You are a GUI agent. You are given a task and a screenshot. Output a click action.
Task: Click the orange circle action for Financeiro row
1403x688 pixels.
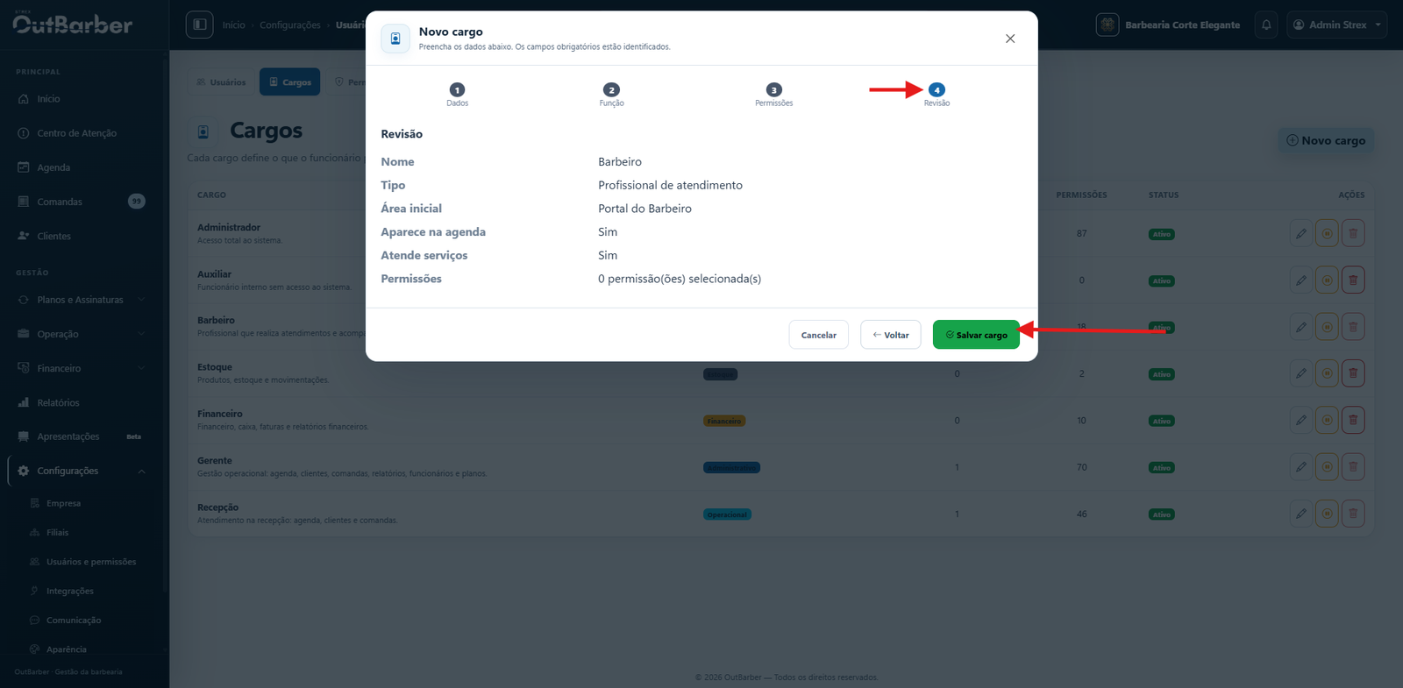pyautogui.click(x=1327, y=420)
